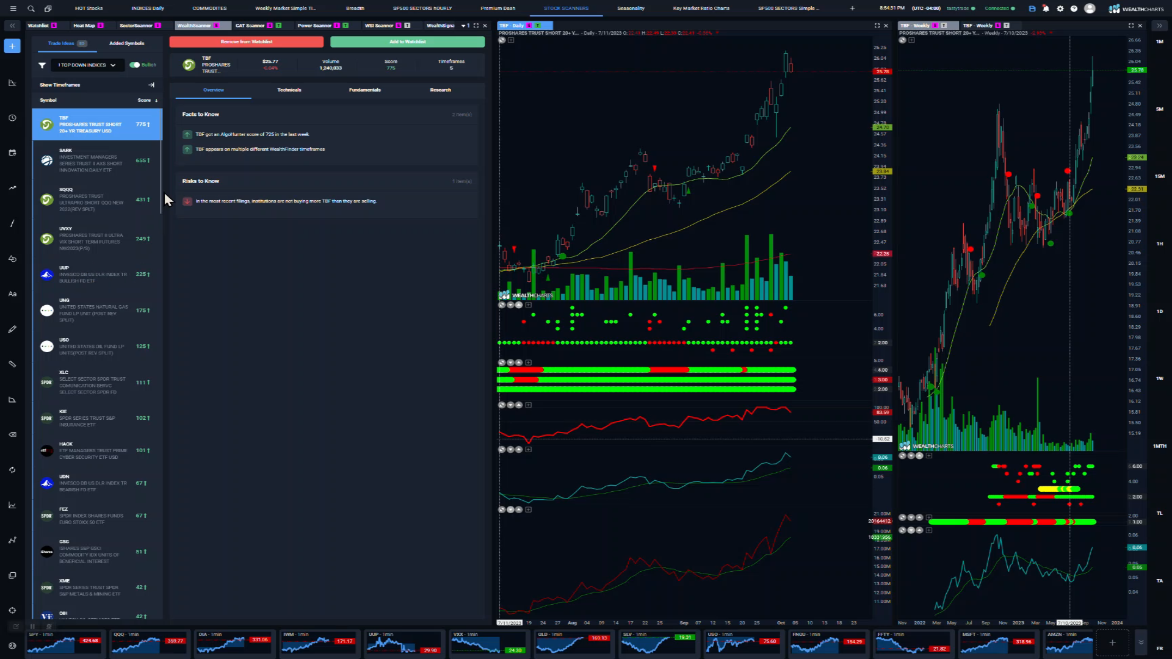The height and width of the screenshot is (659, 1172).
Task: Select the Aa text annotation tool
Action: (12, 293)
